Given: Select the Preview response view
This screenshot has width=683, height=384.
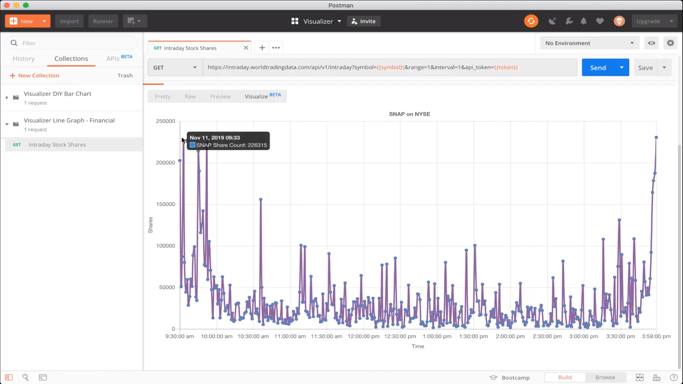Looking at the screenshot, I should point(220,97).
